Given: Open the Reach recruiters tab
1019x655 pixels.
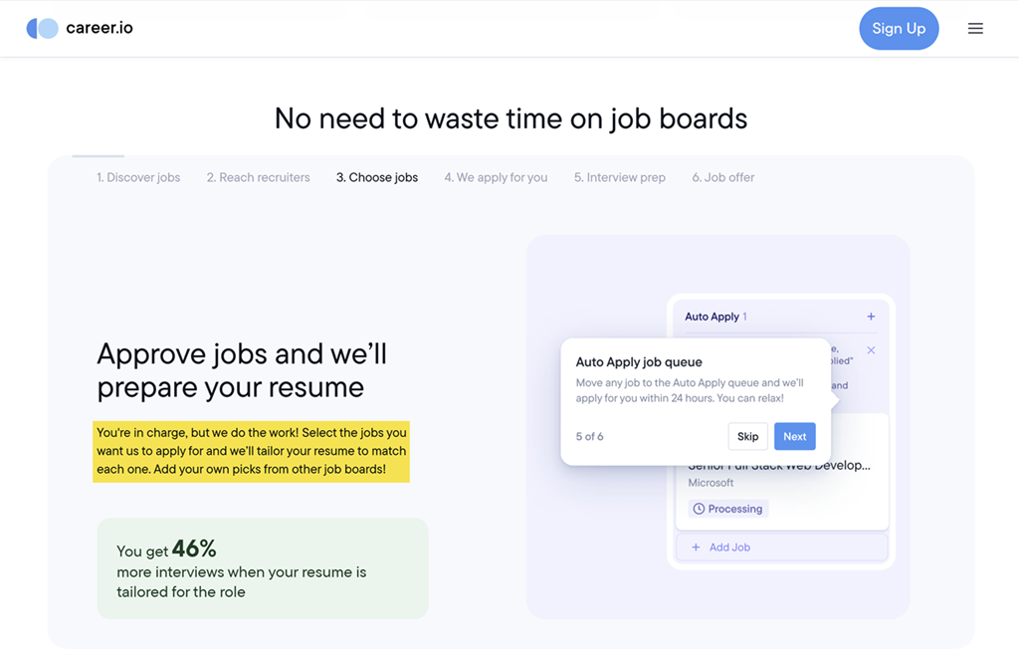Looking at the screenshot, I should [x=258, y=177].
